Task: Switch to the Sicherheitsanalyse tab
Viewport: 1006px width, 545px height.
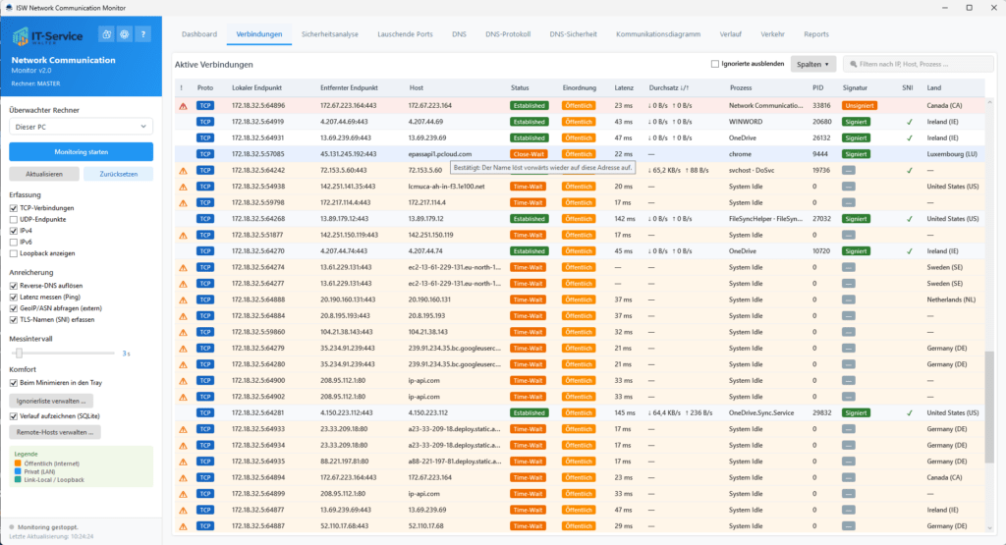Action: pyautogui.click(x=330, y=34)
